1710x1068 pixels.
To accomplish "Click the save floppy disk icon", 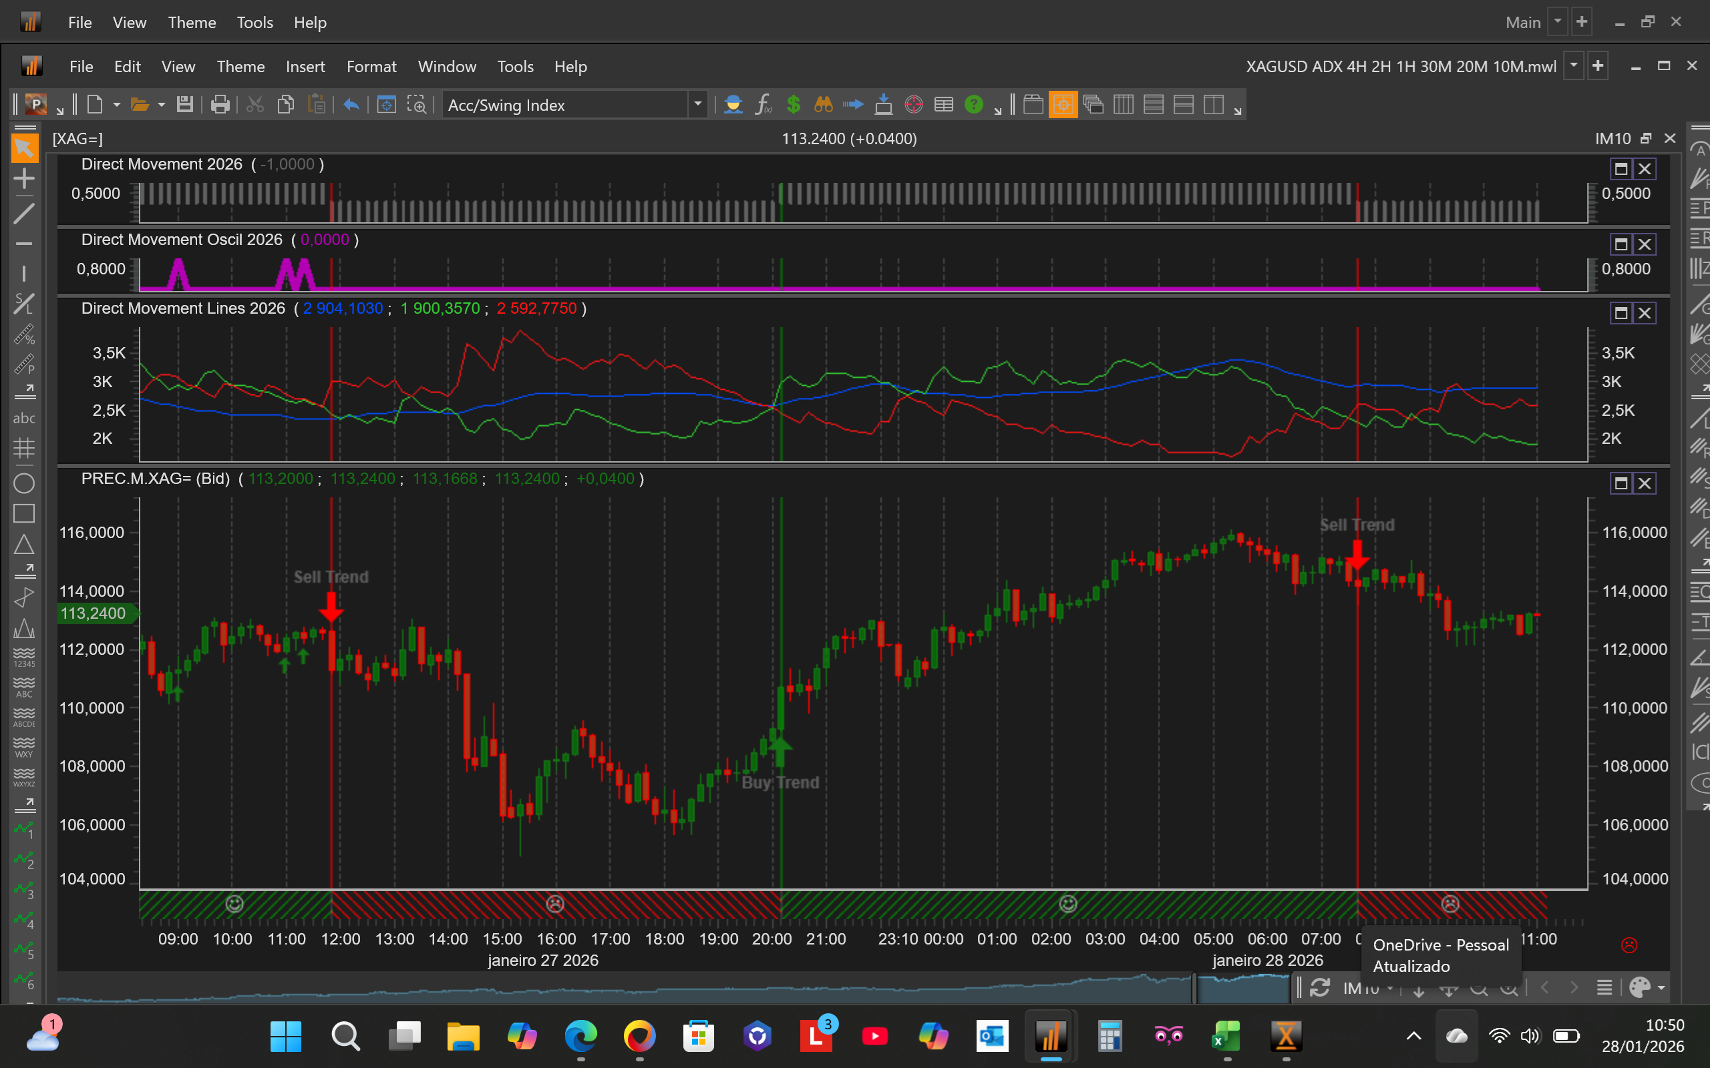I will pos(184,105).
